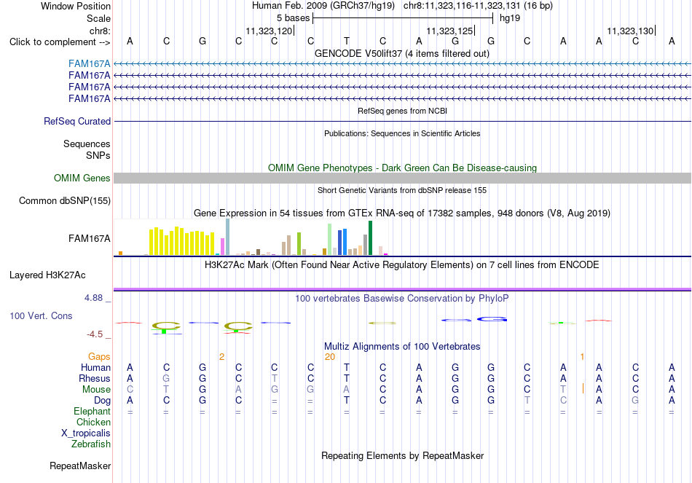The height and width of the screenshot is (483, 692).
Task: Click 'Short Genetic Variants from dbSNP release 155'
Action: (x=402, y=190)
